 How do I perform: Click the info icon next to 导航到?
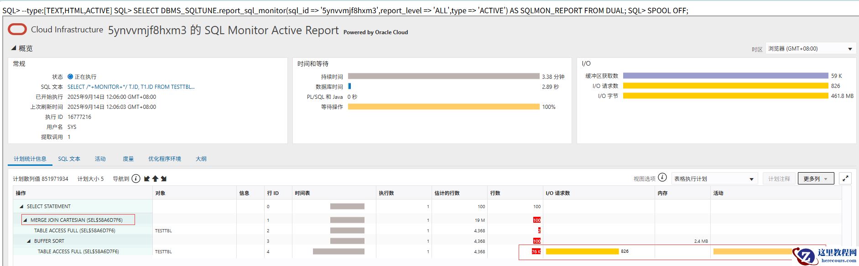click(x=136, y=179)
